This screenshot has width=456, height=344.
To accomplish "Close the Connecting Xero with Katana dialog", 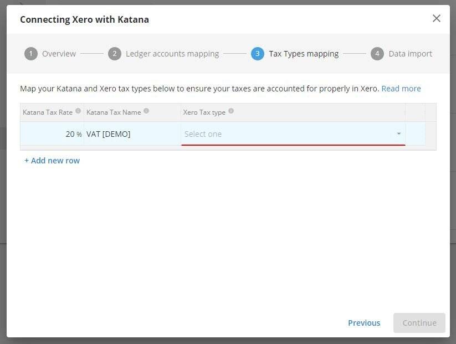I will pos(436,19).
